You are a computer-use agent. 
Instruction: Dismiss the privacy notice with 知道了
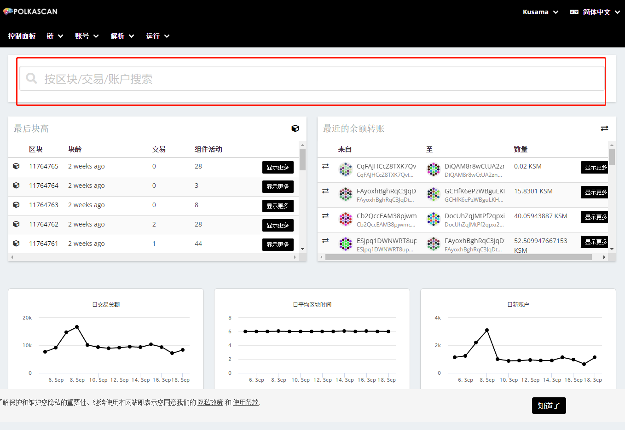pos(549,406)
